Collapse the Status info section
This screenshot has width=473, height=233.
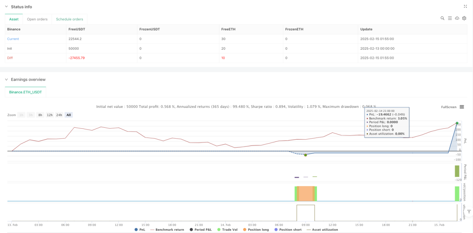[x=6, y=7]
